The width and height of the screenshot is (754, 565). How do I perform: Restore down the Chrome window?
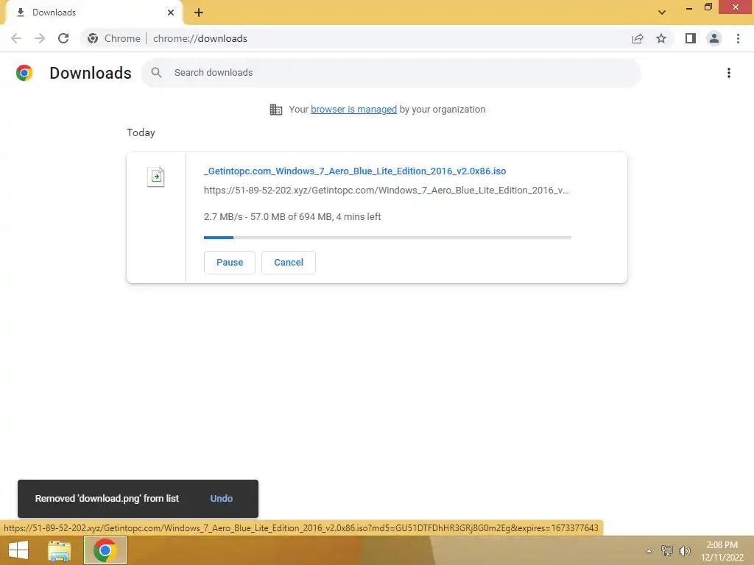pos(708,7)
